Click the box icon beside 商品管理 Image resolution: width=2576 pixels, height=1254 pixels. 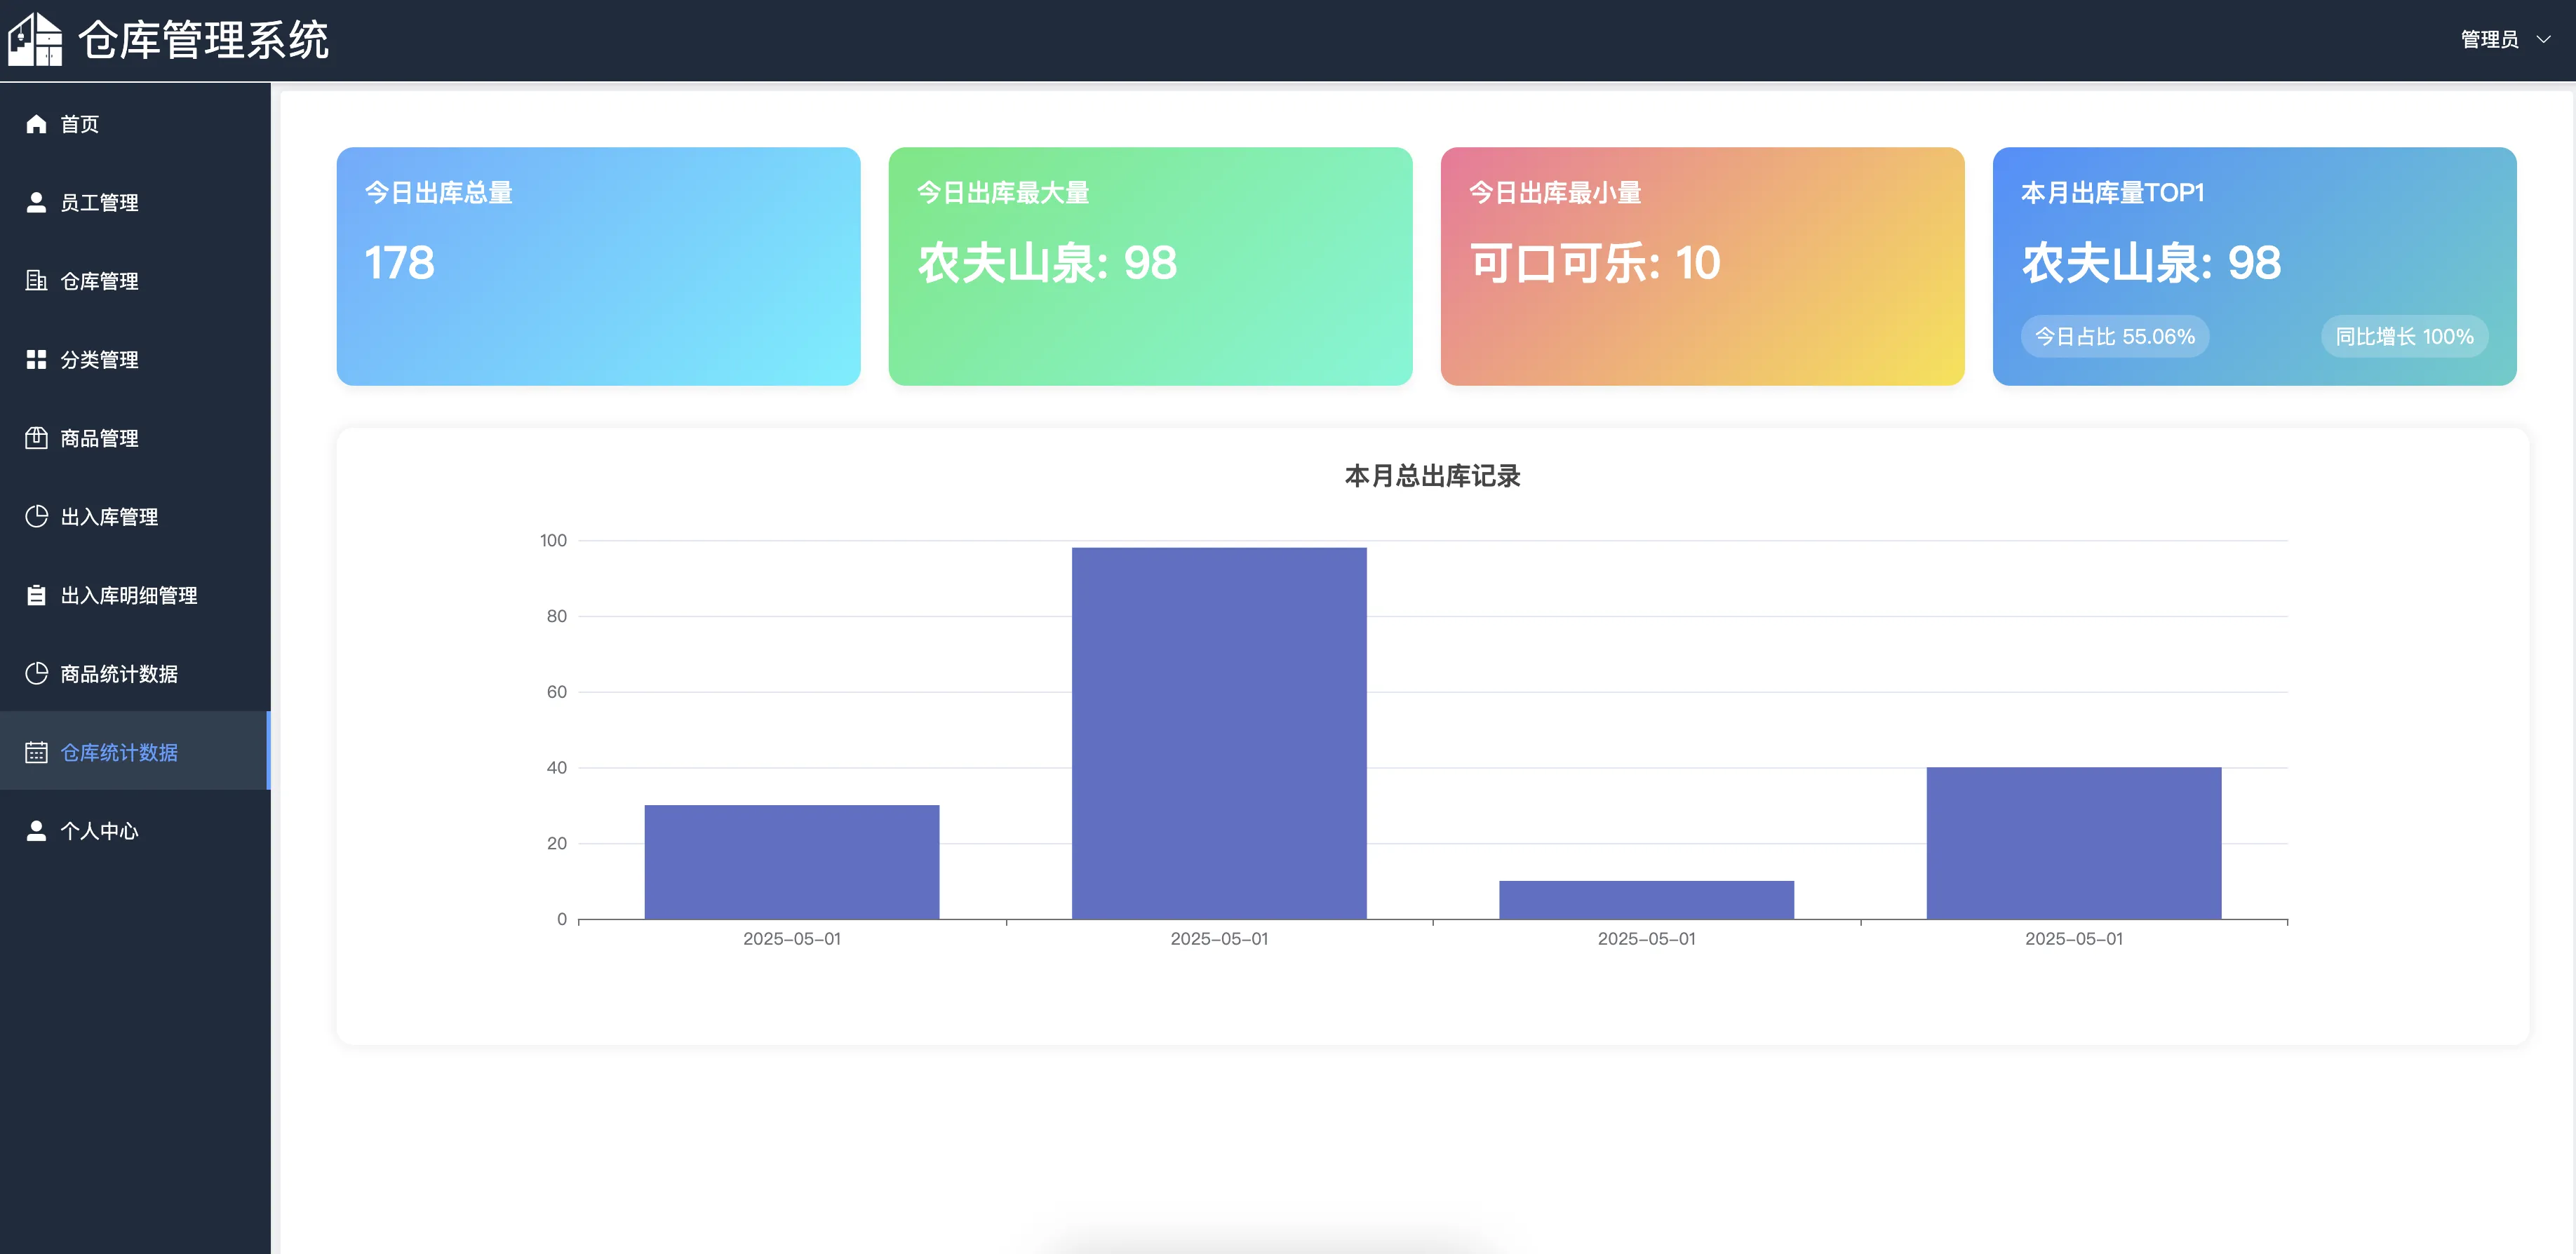click(36, 438)
